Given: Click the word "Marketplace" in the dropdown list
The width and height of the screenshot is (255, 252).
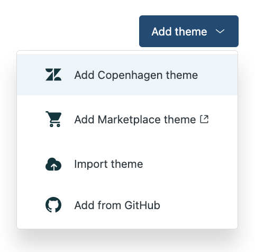Looking at the screenshot, I should [x=129, y=120].
